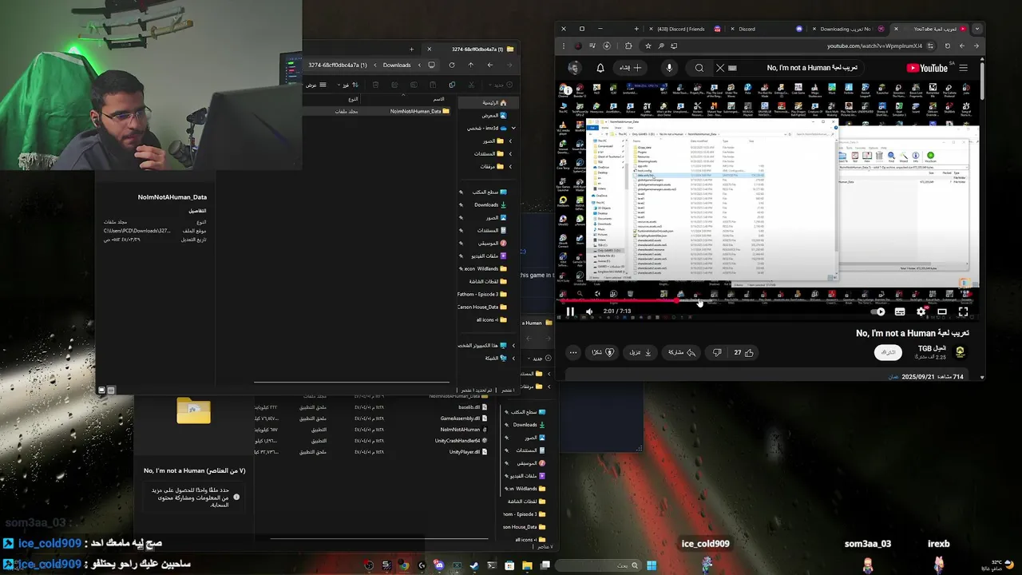Seek on the YouTube progress bar
The image size is (1022, 575).
766,301
